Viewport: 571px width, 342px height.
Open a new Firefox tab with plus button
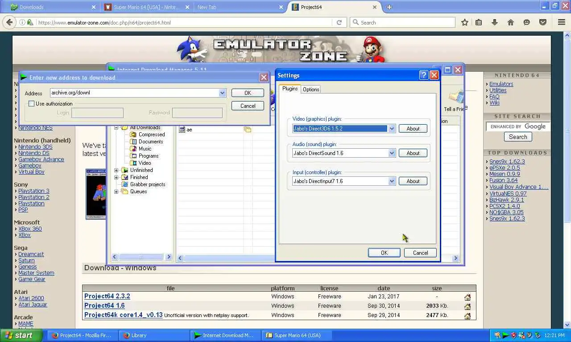click(389, 7)
